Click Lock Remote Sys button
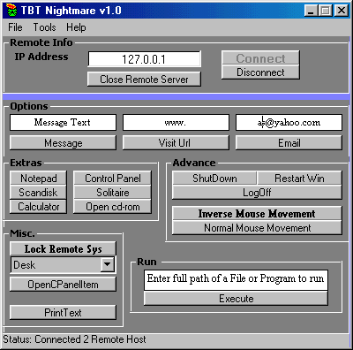Screen dimensions: 353x350 [x=63, y=249]
